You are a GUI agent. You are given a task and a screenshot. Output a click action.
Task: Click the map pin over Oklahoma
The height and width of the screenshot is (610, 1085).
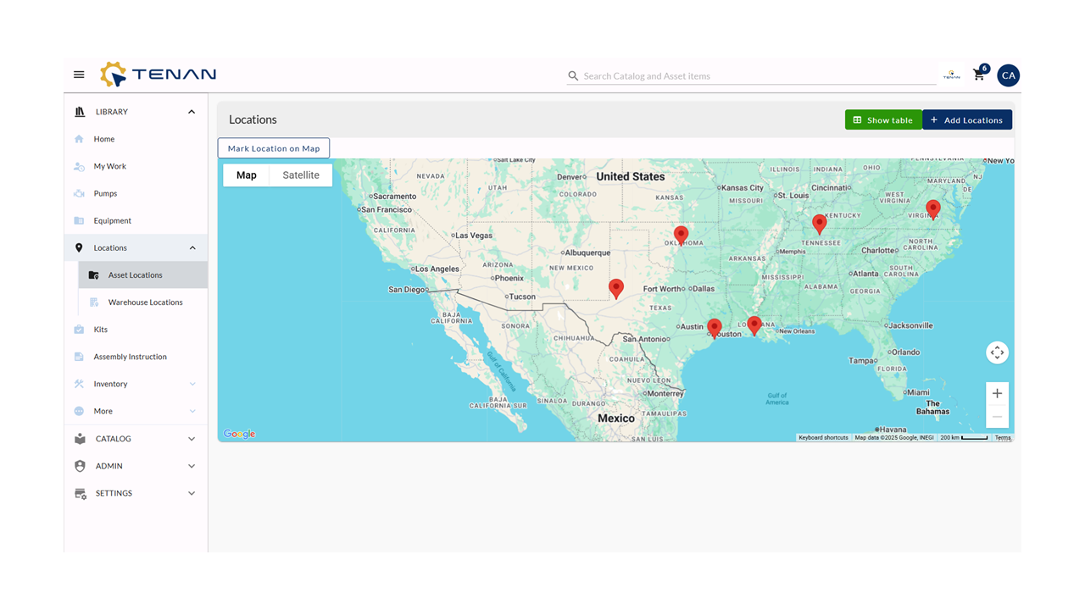tap(681, 235)
